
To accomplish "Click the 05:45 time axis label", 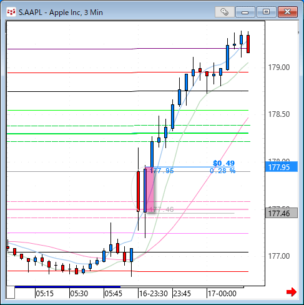I will 114,294.
